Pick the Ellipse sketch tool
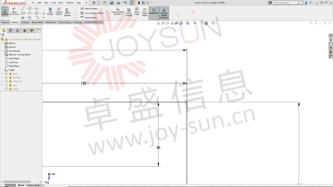 pos(36,13)
